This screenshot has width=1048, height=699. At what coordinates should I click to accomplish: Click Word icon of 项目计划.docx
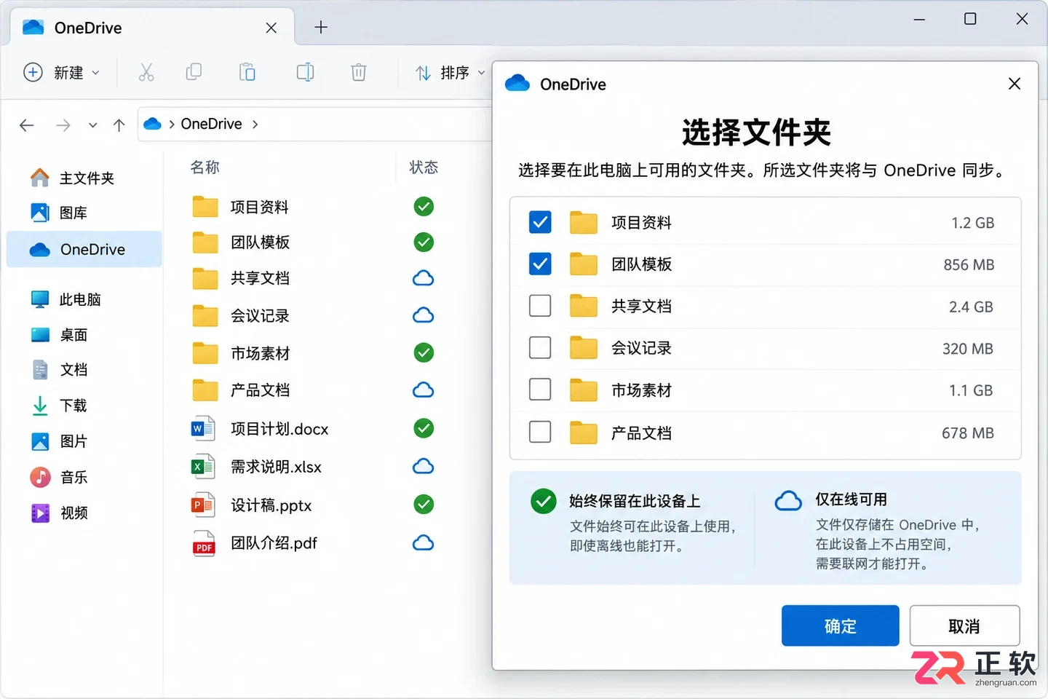203,429
